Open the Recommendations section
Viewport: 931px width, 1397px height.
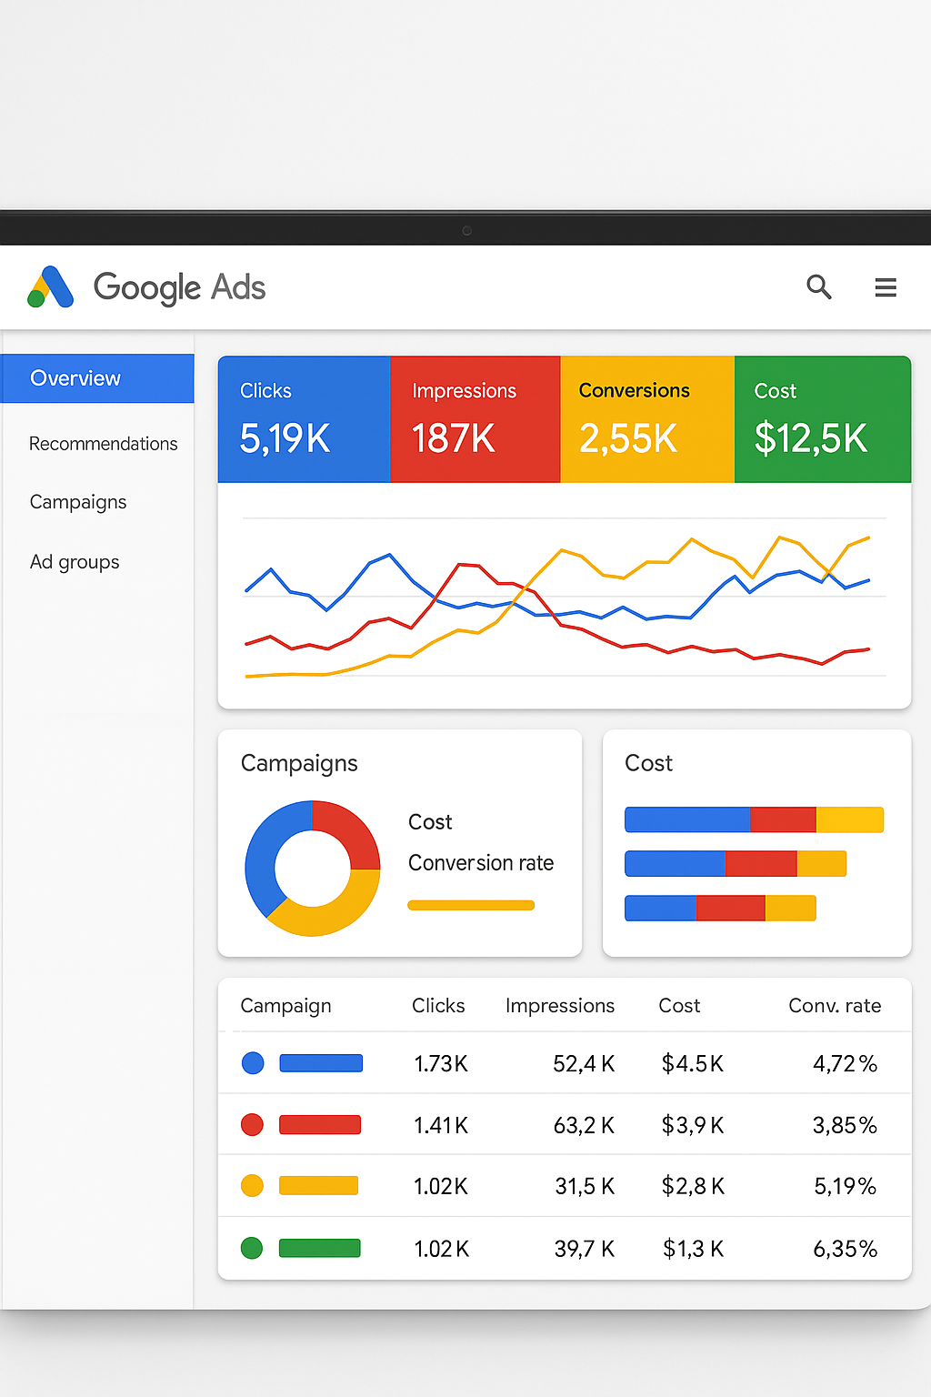point(104,444)
